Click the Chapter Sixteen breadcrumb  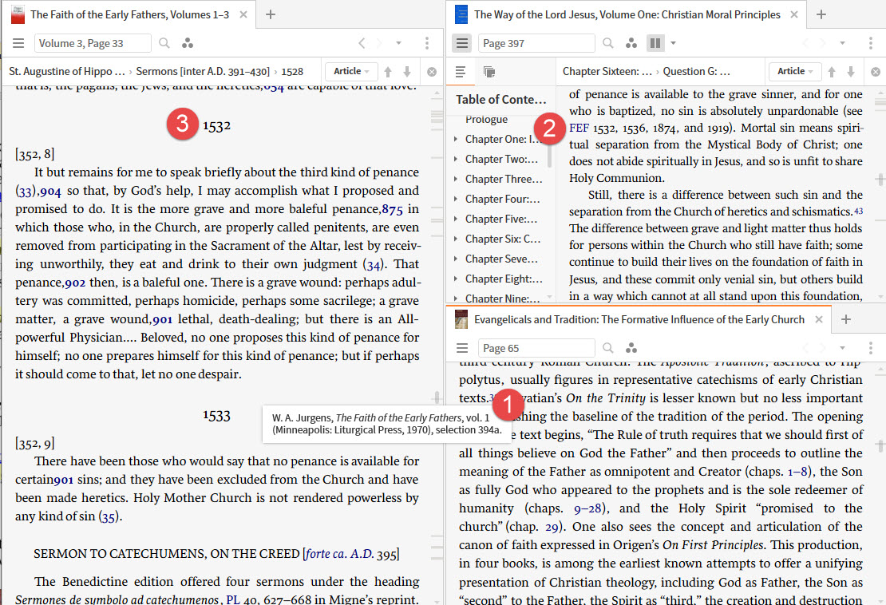pos(607,71)
